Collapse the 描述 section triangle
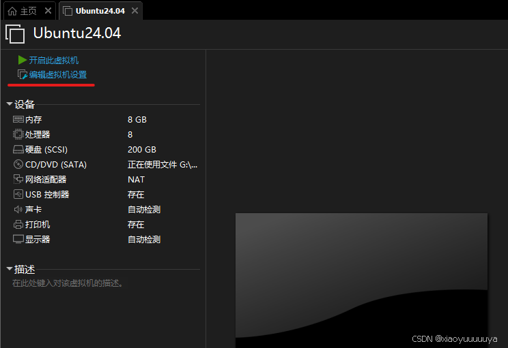 (10, 269)
